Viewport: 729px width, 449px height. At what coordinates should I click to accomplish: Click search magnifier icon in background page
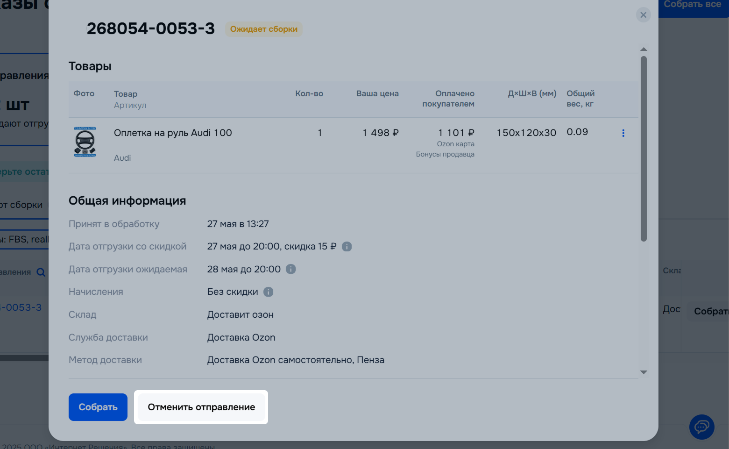point(41,272)
